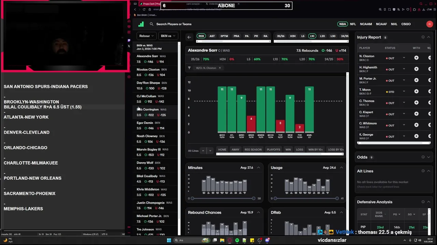Add C. Whitmore to WITH filter
The width and height of the screenshot is (437, 245).
point(416,125)
